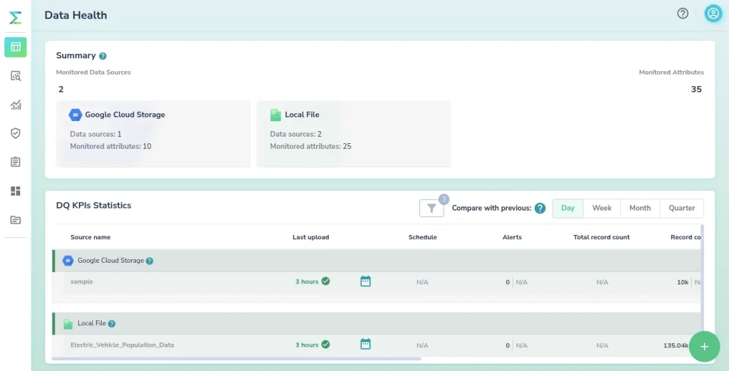Switch comparison to Quarter
Screen dimensions: 729x371
681,208
